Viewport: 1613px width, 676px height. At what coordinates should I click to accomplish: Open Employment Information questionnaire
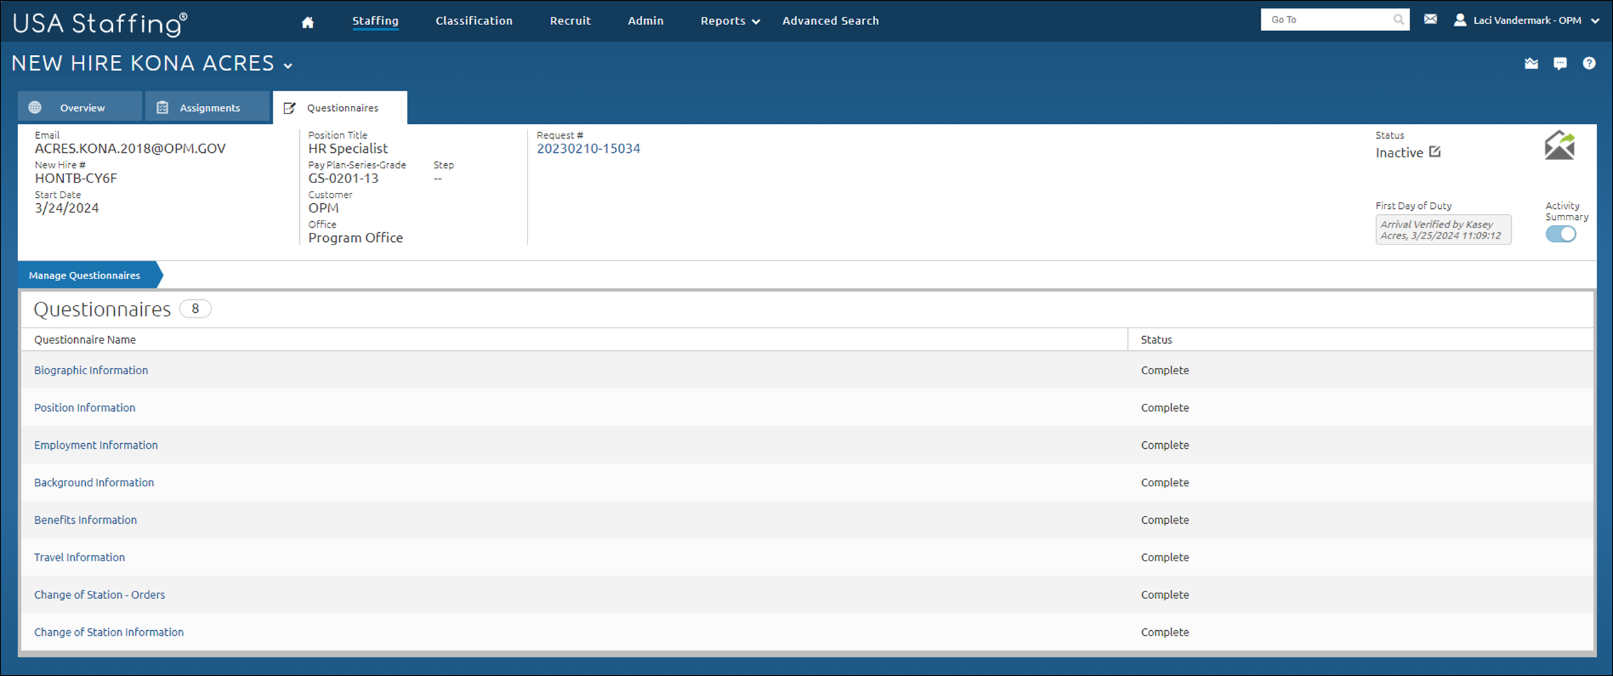click(95, 445)
